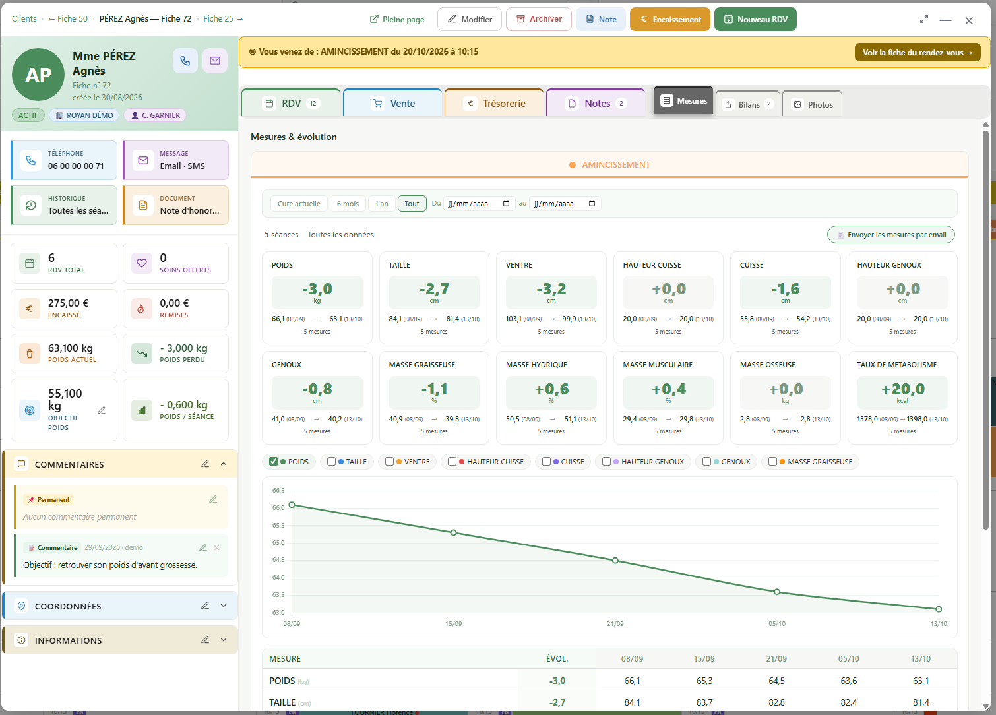The width and height of the screenshot is (996, 715).
Task: Edit Coordonnées section via pencil icon
Action: coord(205,606)
